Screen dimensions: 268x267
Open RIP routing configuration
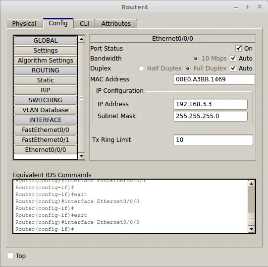pos(46,90)
